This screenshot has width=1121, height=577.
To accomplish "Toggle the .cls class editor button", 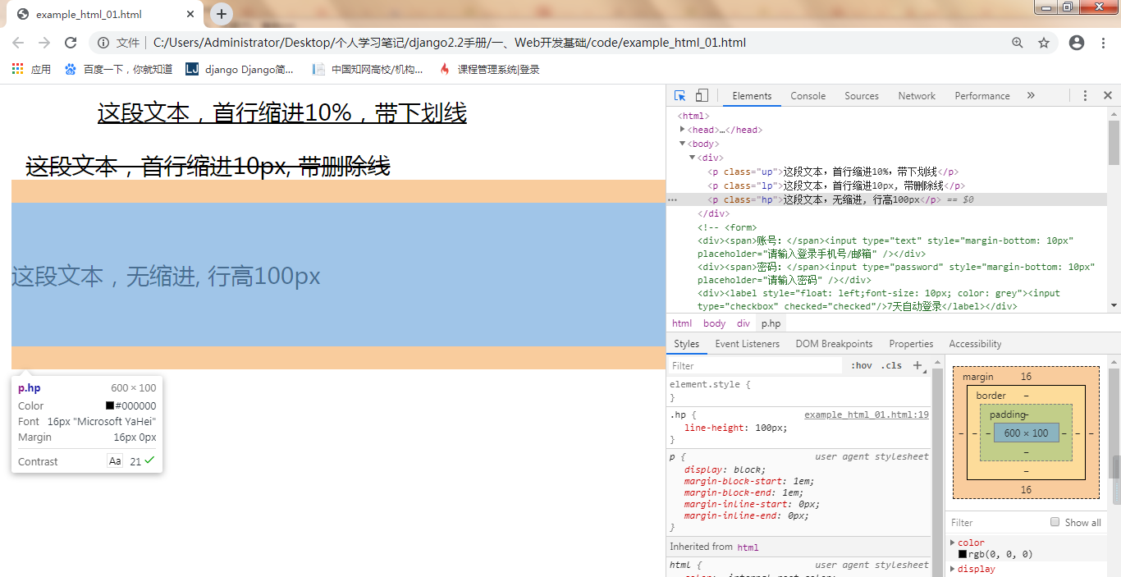I will (891, 365).
